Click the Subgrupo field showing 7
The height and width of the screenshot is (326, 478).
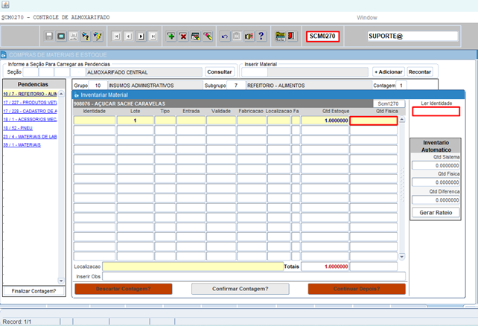pos(236,86)
